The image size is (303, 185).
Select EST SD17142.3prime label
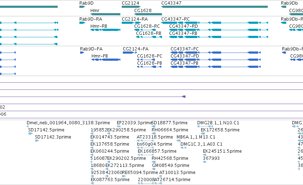coord(53,137)
